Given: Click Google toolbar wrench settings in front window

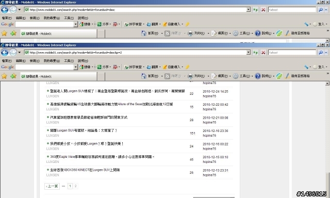Looking at the screenshot, I should click(306, 67).
